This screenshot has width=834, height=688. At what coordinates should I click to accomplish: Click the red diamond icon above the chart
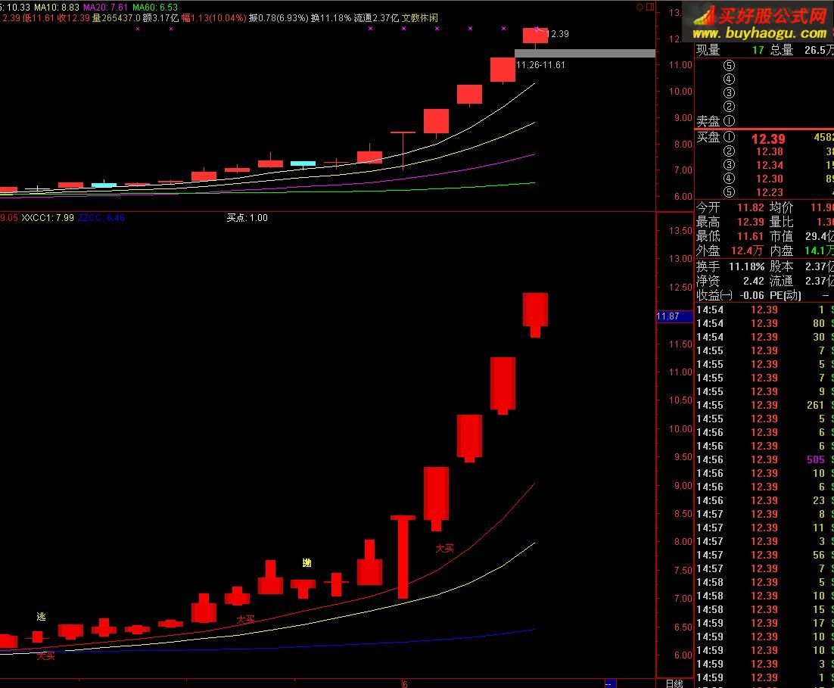(640, 7)
